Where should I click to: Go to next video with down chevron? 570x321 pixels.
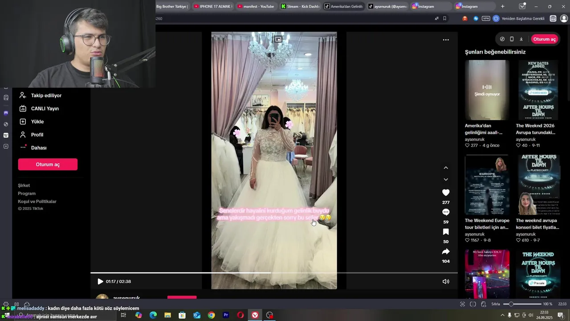coord(446,179)
